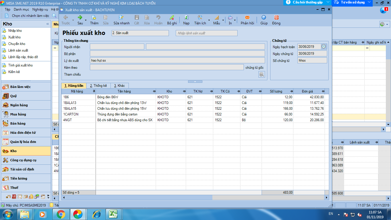
Task: Click the Thêm (add) toolbar icon
Action: click(x=94, y=18)
